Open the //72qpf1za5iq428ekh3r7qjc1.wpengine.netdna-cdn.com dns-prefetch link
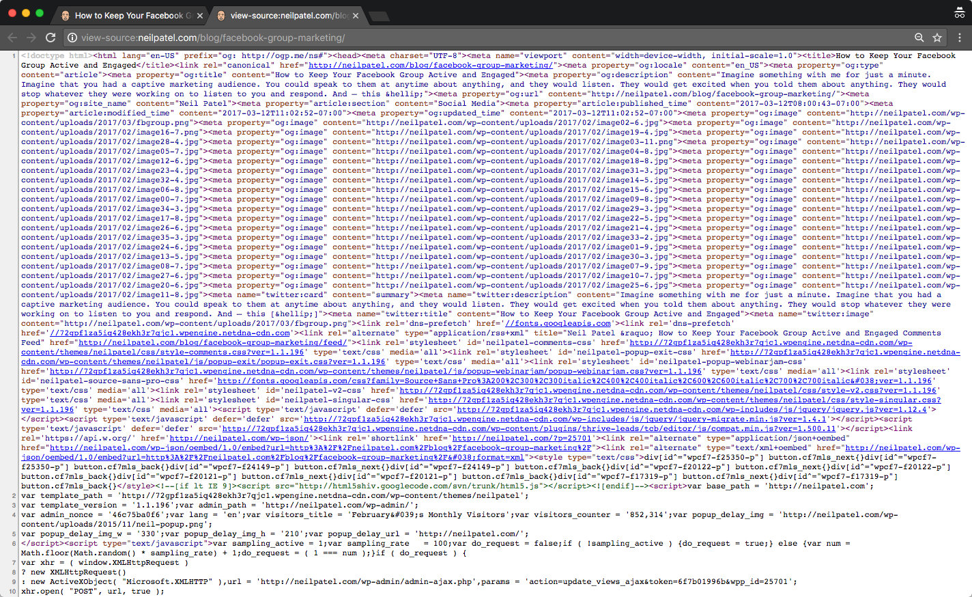The height and width of the screenshot is (597, 972). [170, 333]
